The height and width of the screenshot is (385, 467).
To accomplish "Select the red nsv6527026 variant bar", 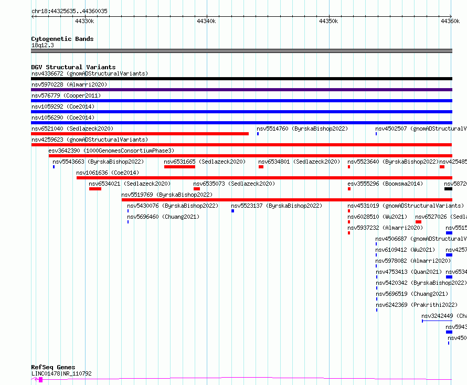I will tap(418, 222).
